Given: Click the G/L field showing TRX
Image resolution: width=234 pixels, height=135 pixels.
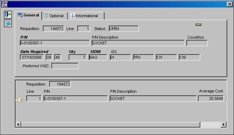Looking at the screenshot, I should coord(144,57).
